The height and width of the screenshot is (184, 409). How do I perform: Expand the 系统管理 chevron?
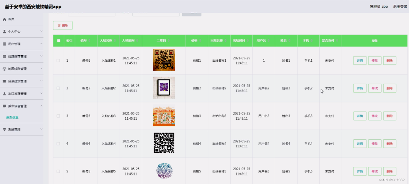tap(41, 129)
